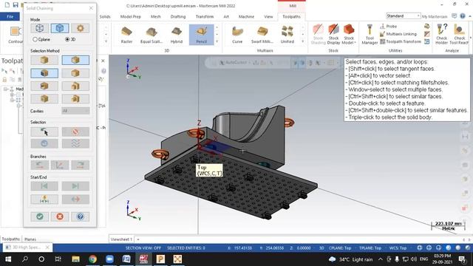Open the Standard ribbon style dropdown
This screenshot has height=266, width=473.
pos(404,16)
